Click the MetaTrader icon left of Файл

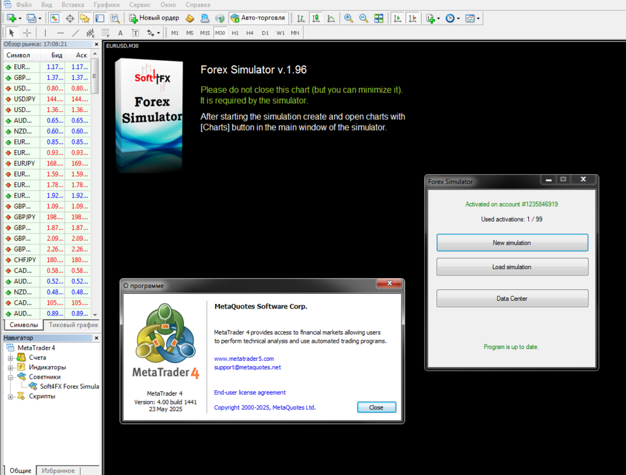[7, 5]
